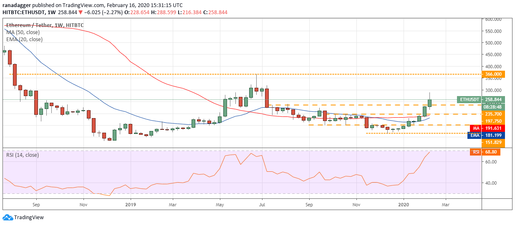Click the RSI (14, close) indicator legend
The width and height of the screenshot is (515, 225).
click(22, 155)
